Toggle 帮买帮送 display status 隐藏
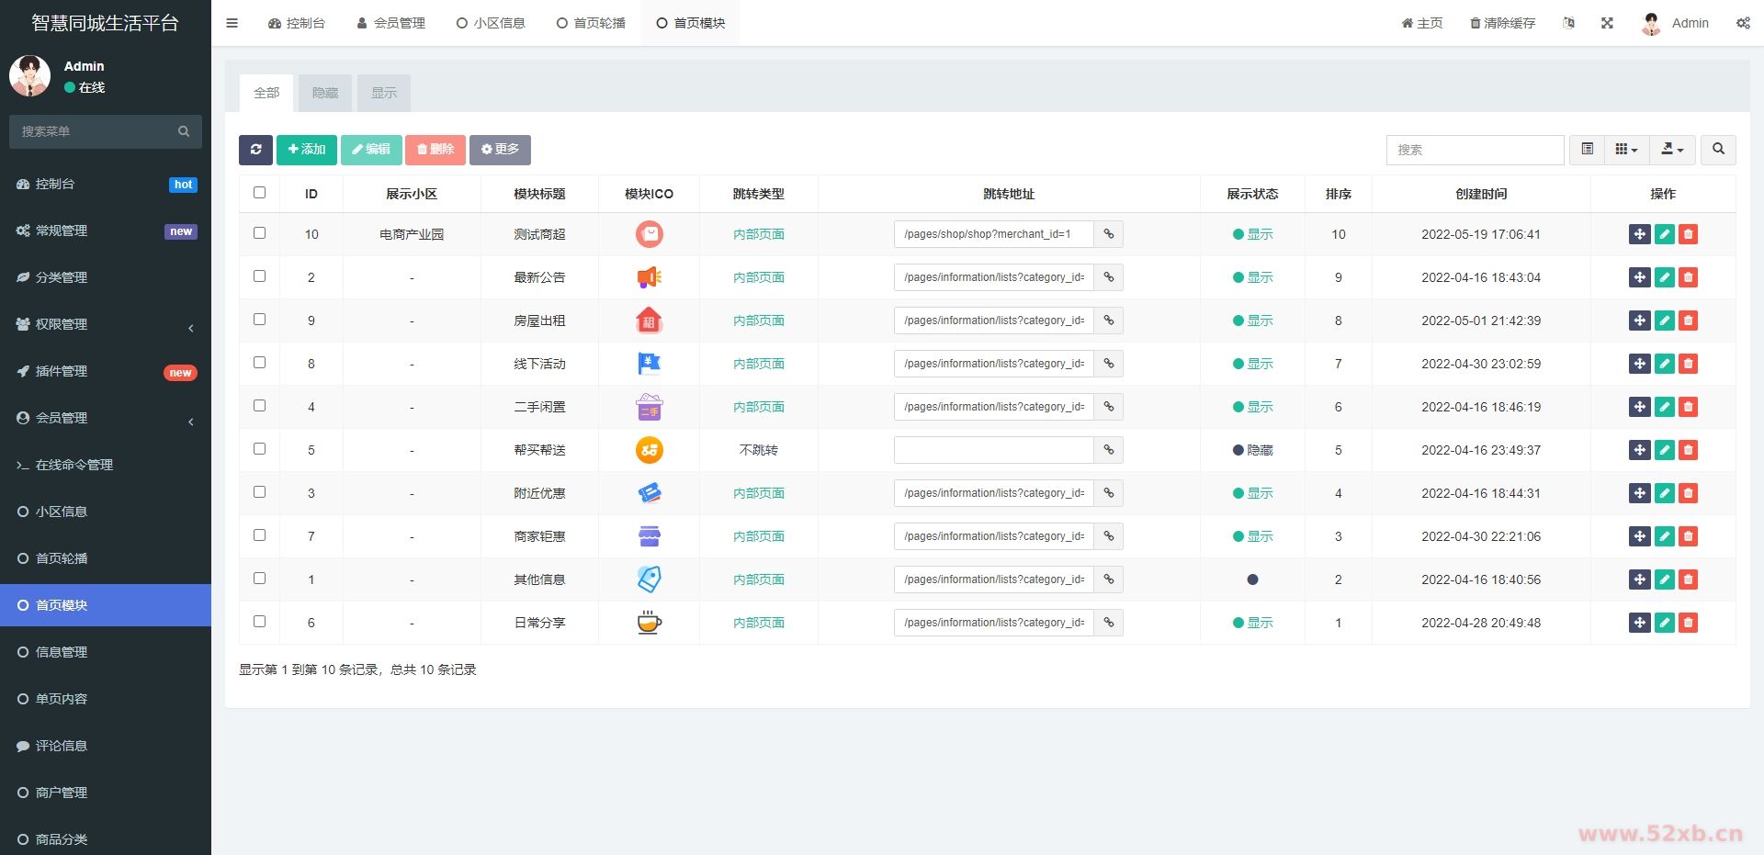 point(1252,450)
